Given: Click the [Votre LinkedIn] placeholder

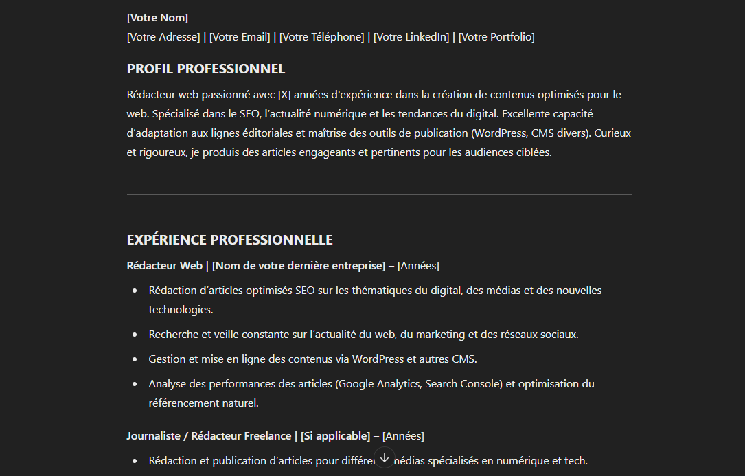Looking at the screenshot, I should click(411, 37).
